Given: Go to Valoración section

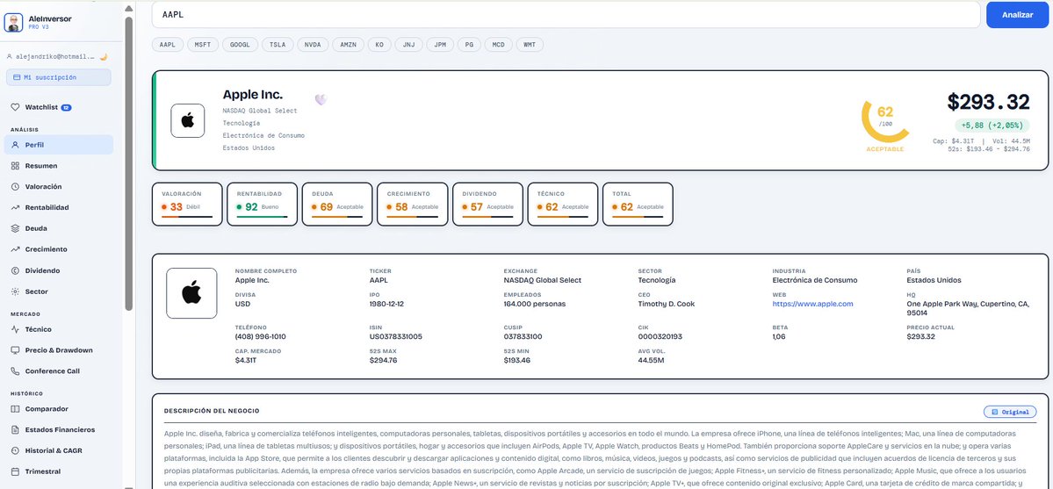Looking at the screenshot, I should point(59,187).
